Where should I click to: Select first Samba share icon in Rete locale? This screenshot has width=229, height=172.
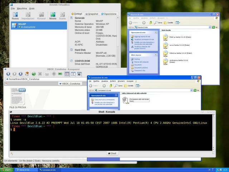pos(166,37)
